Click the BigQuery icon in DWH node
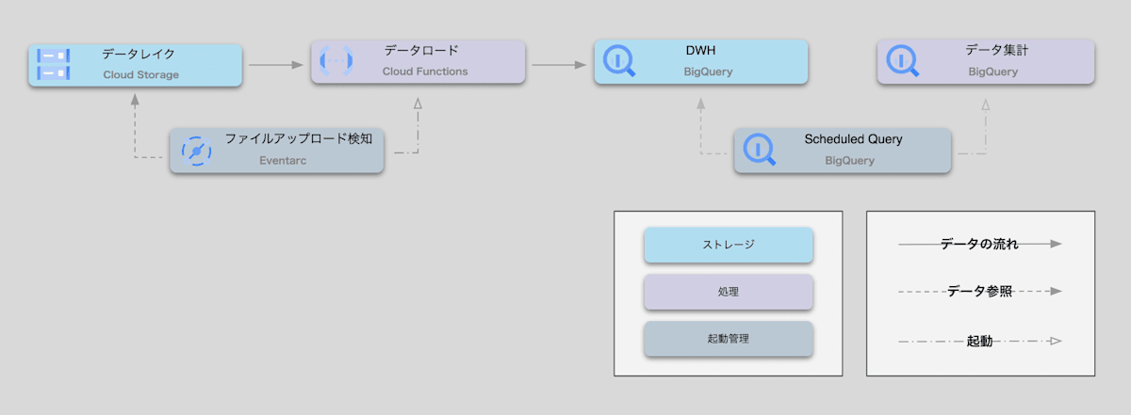Viewport: 1131px width, 415px height. coord(618,61)
